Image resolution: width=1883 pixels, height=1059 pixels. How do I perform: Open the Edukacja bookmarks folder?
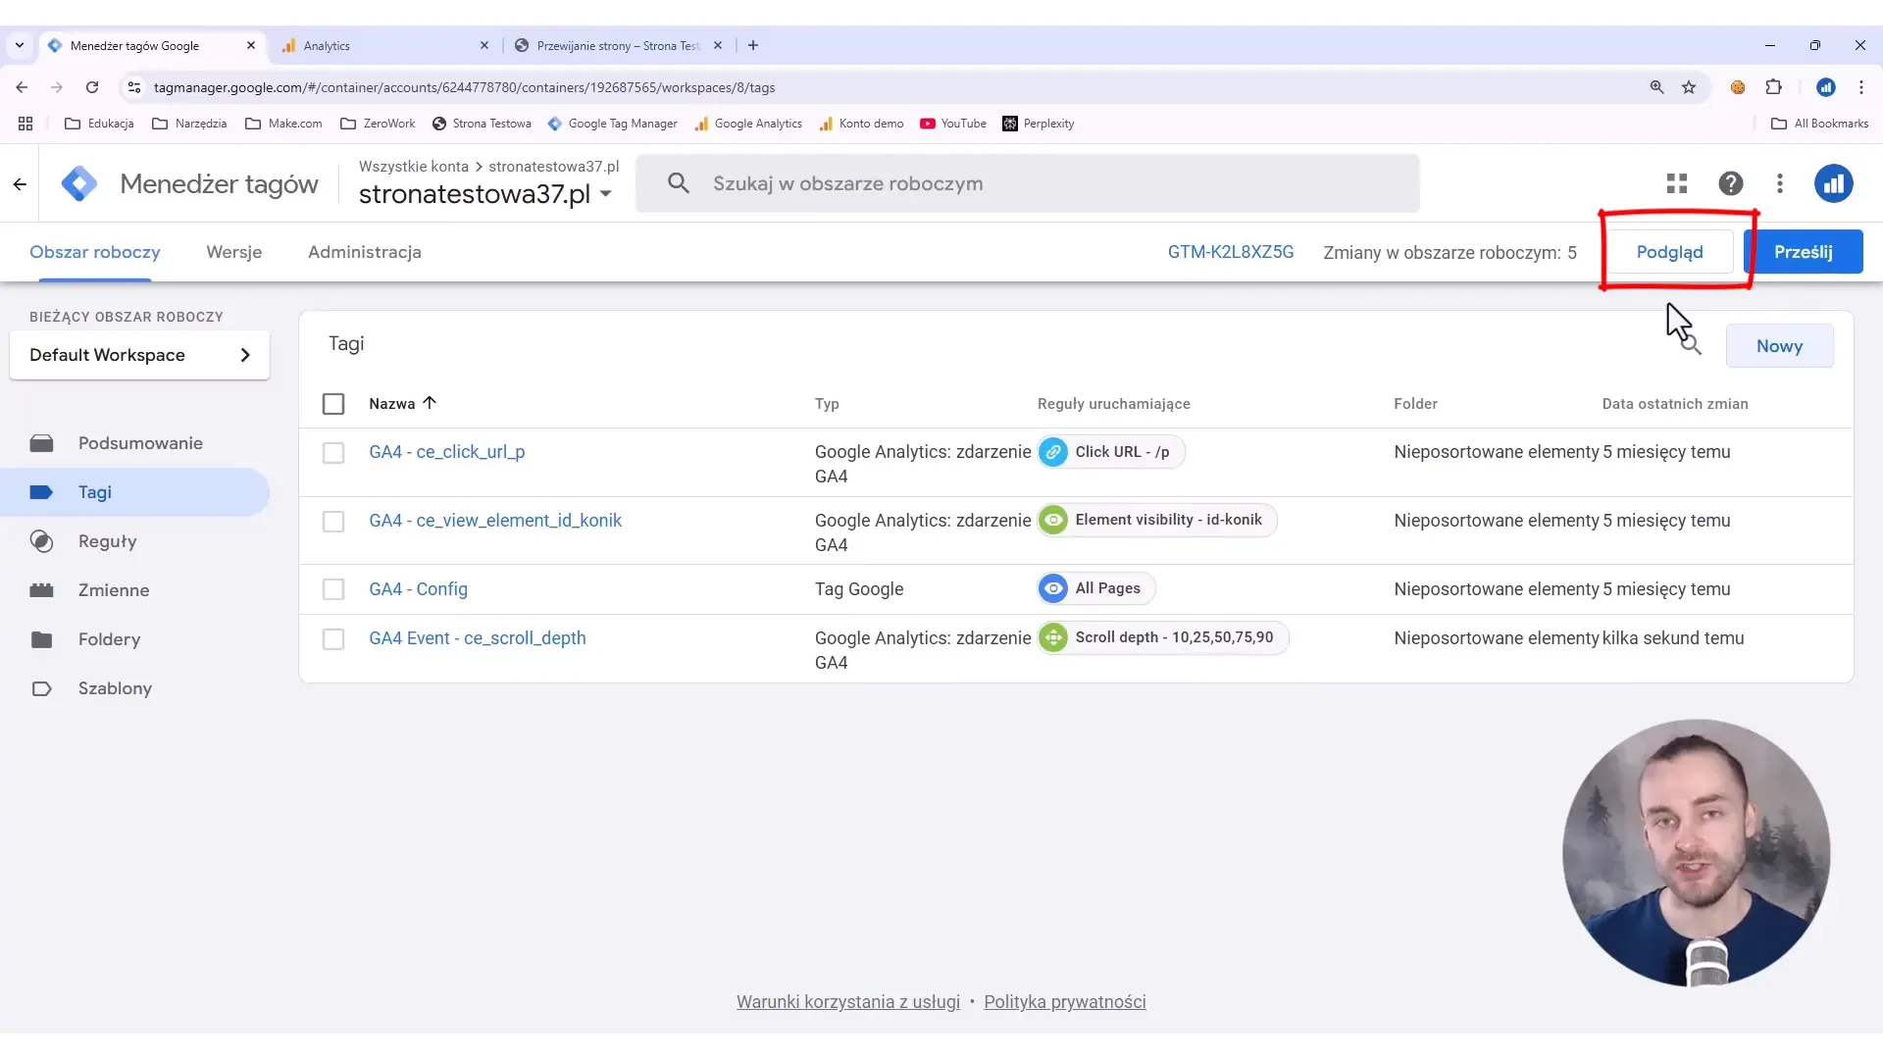pos(99,124)
